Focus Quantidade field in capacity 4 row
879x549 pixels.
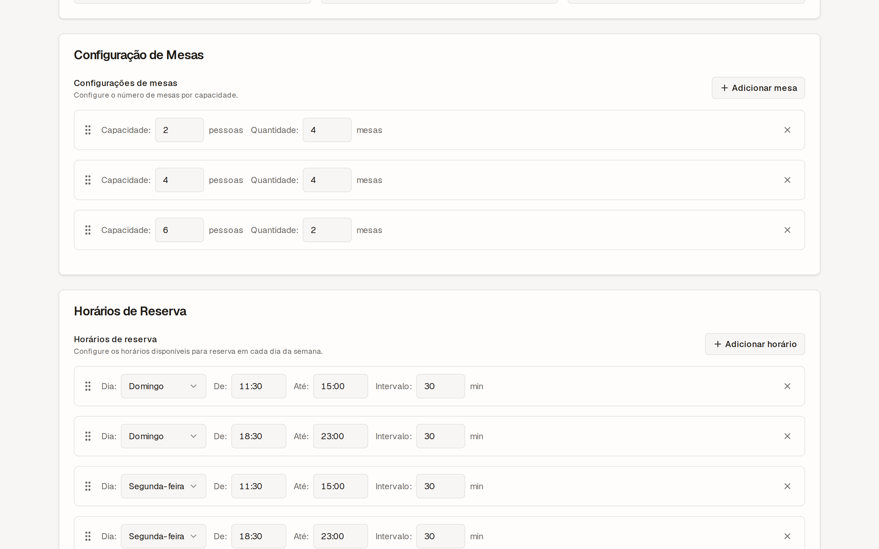(x=327, y=180)
